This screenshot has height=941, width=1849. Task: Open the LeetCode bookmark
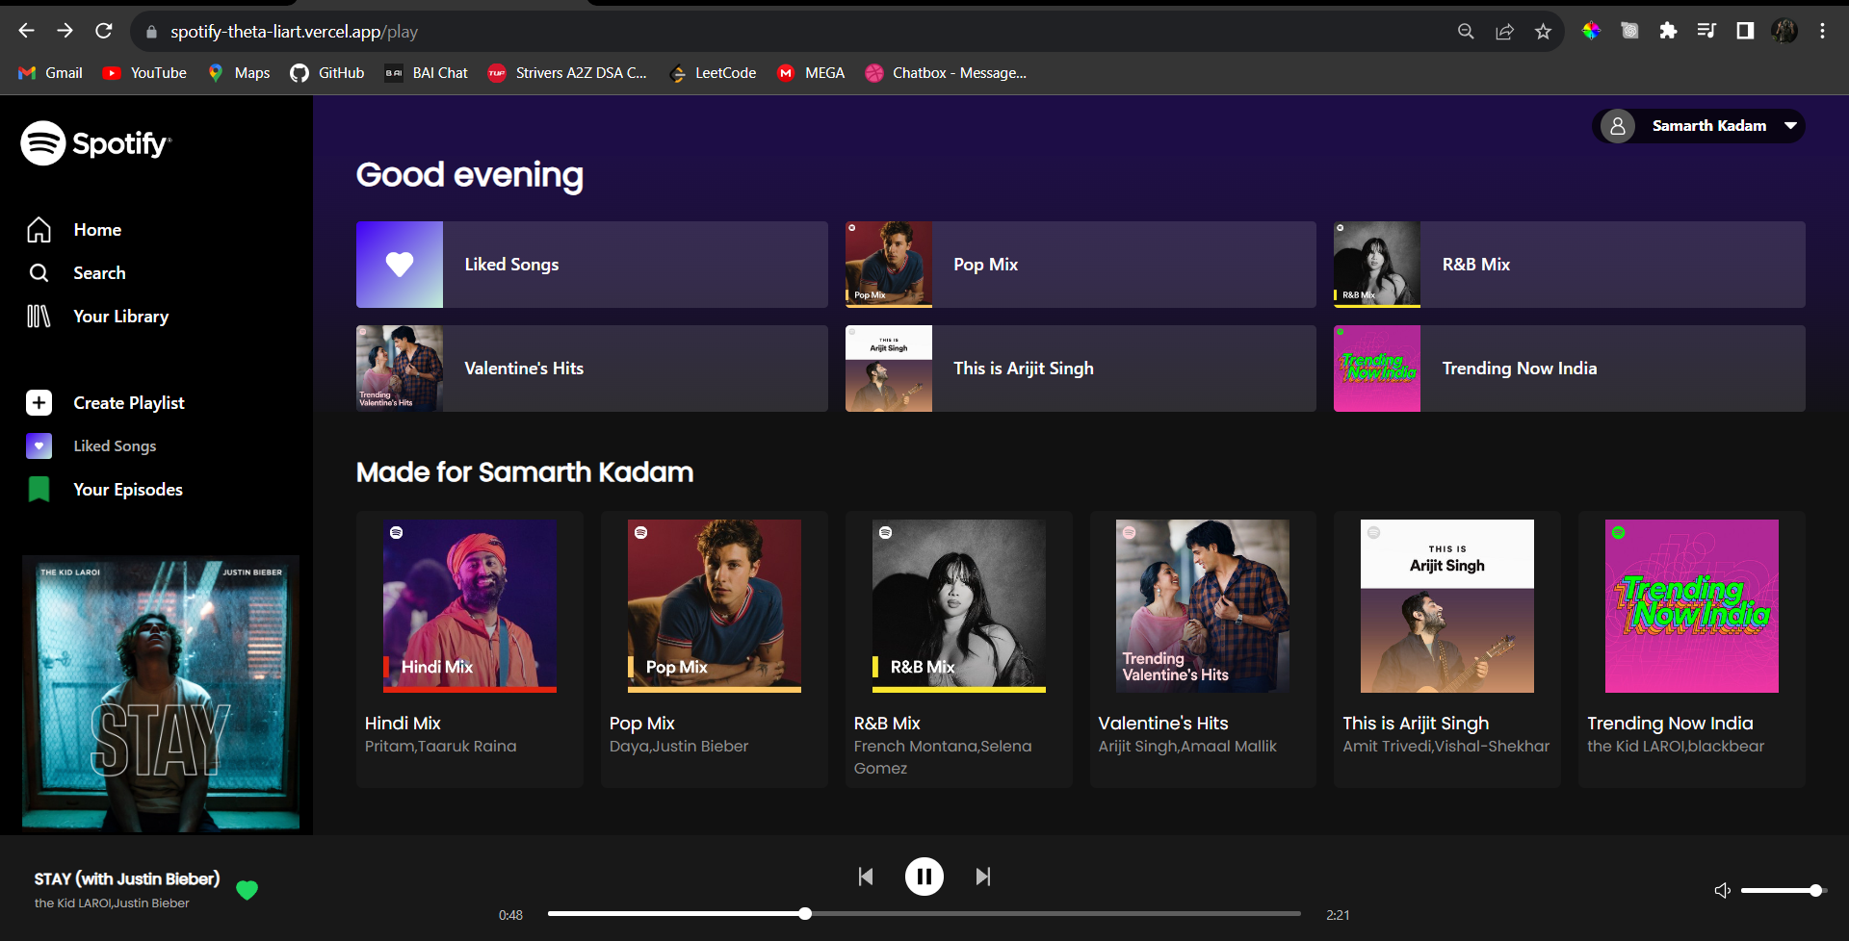713,73
